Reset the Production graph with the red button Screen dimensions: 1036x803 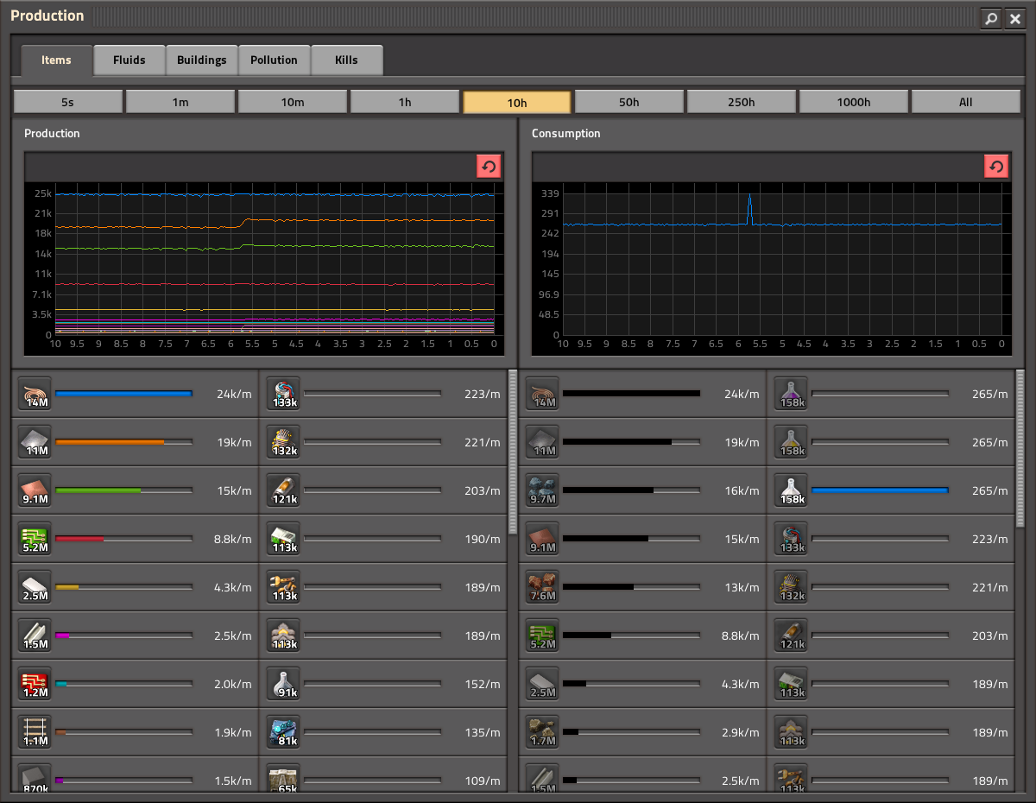pyautogui.click(x=489, y=167)
